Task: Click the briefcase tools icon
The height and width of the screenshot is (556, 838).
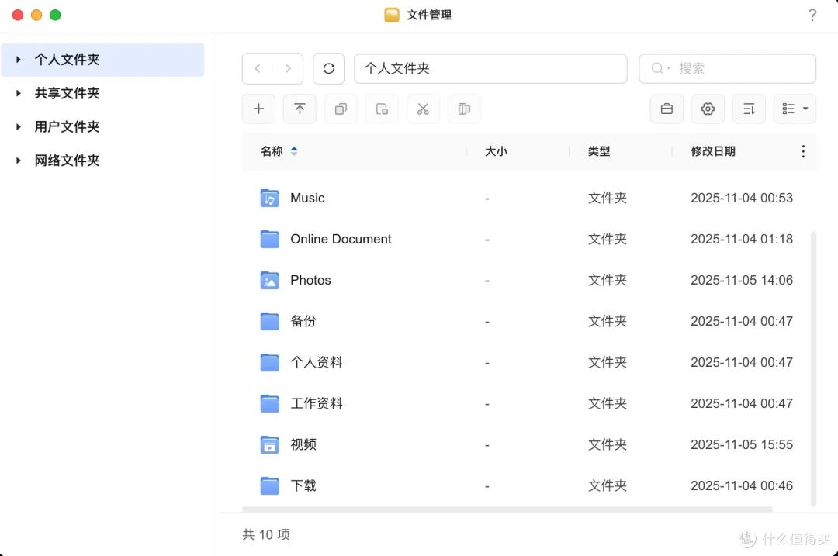Action: click(x=667, y=109)
